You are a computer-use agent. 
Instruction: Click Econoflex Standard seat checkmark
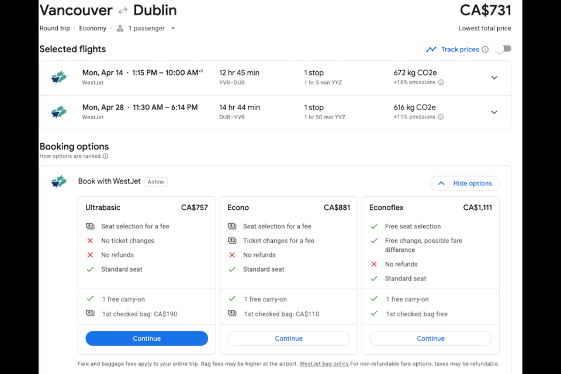coord(374,278)
